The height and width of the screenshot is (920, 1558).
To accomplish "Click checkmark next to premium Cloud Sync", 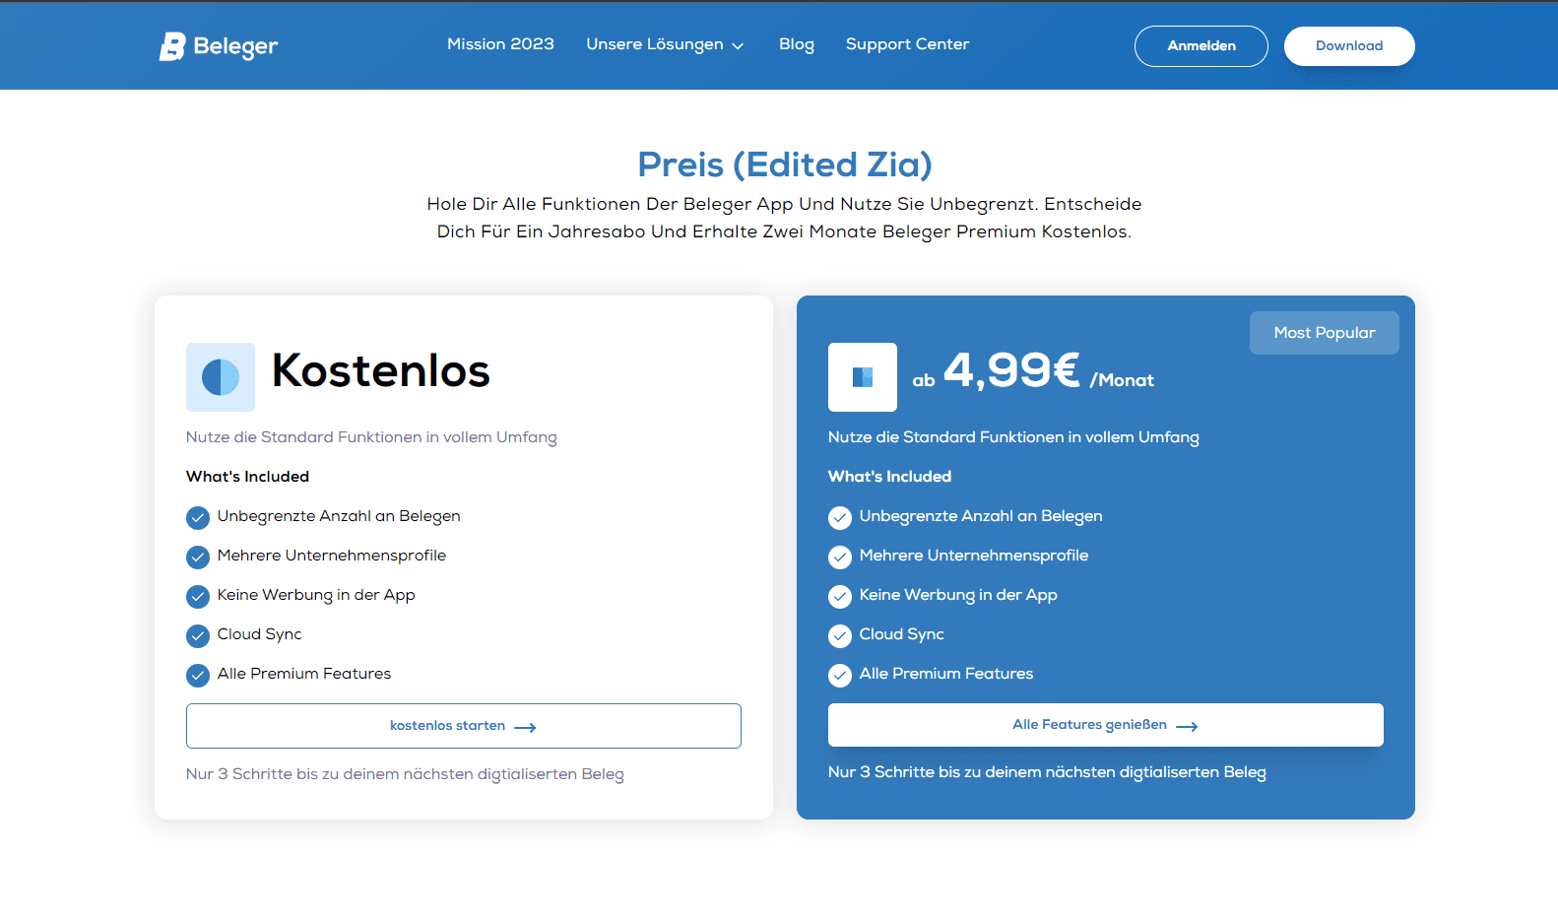I will (x=840, y=635).
